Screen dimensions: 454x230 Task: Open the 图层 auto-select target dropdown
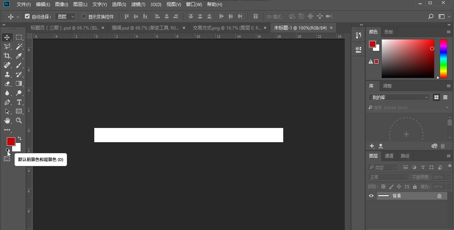[65, 16]
